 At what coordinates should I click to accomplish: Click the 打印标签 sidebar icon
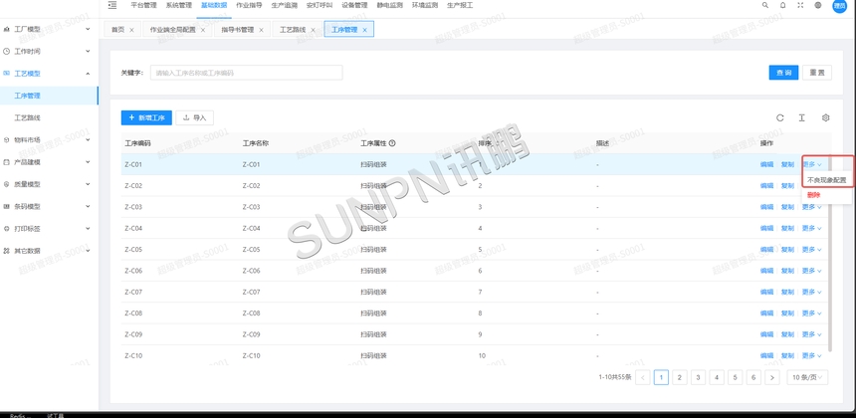pos(7,229)
